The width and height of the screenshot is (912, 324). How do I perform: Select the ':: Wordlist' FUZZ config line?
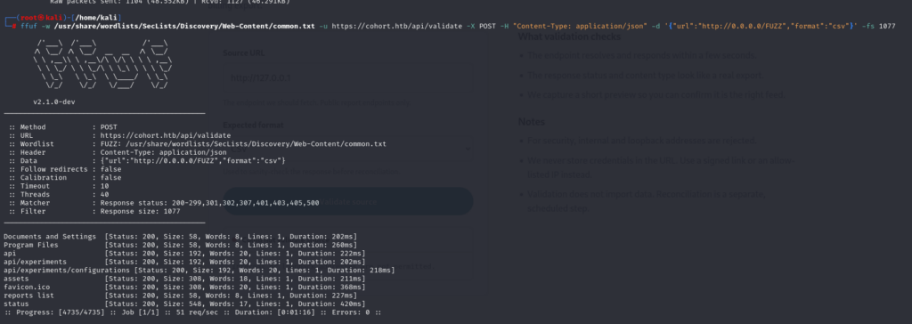click(x=197, y=143)
